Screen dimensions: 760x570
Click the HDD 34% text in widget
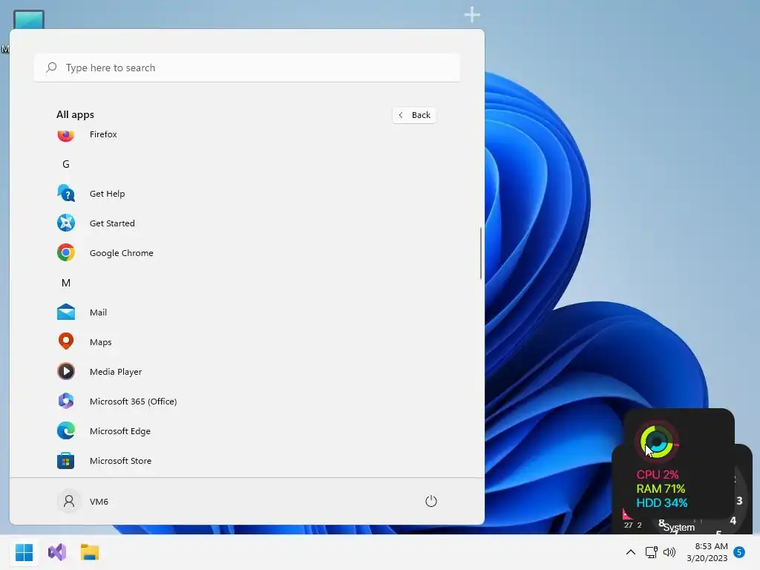click(661, 502)
